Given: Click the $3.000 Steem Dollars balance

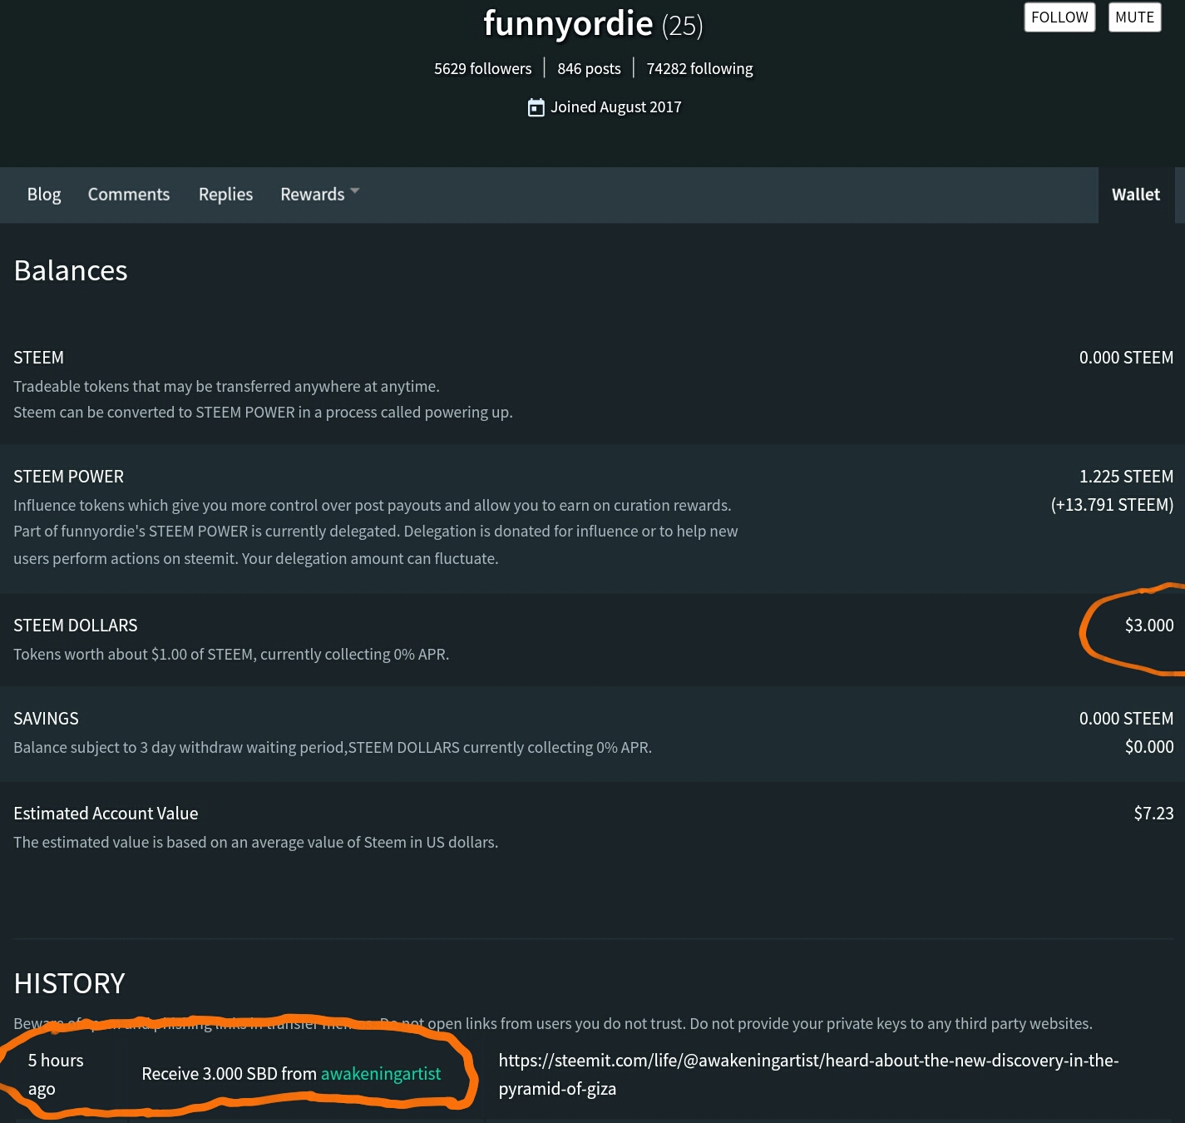Looking at the screenshot, I should click(x=1149, y=626).
